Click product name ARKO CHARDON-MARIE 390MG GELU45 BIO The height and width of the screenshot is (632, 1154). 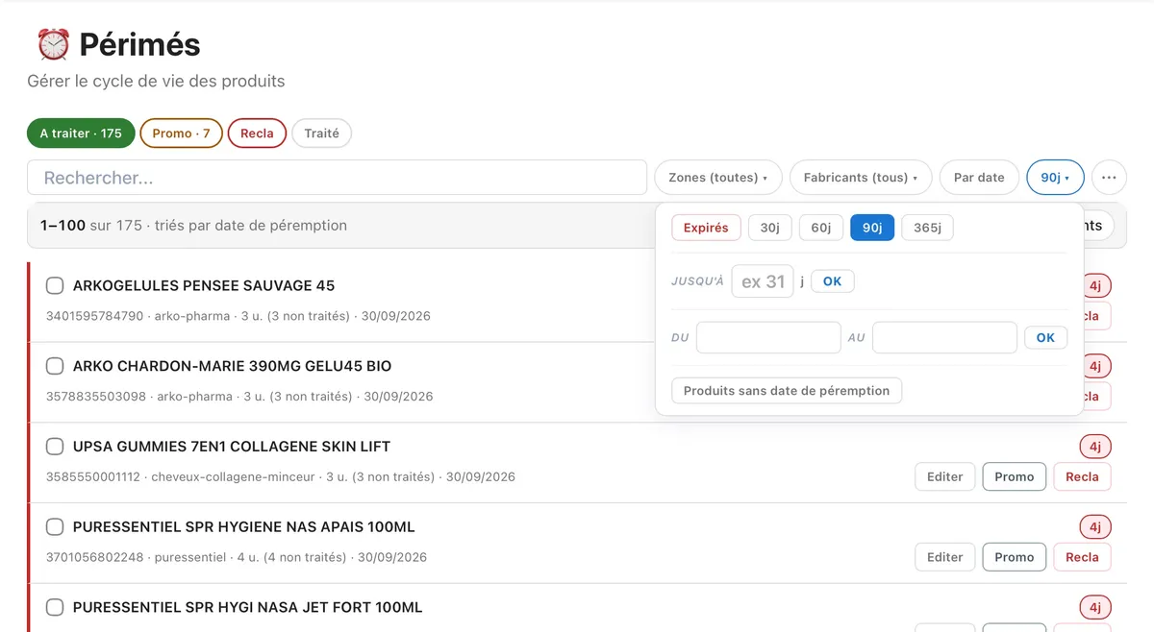[x=232, y=366]
